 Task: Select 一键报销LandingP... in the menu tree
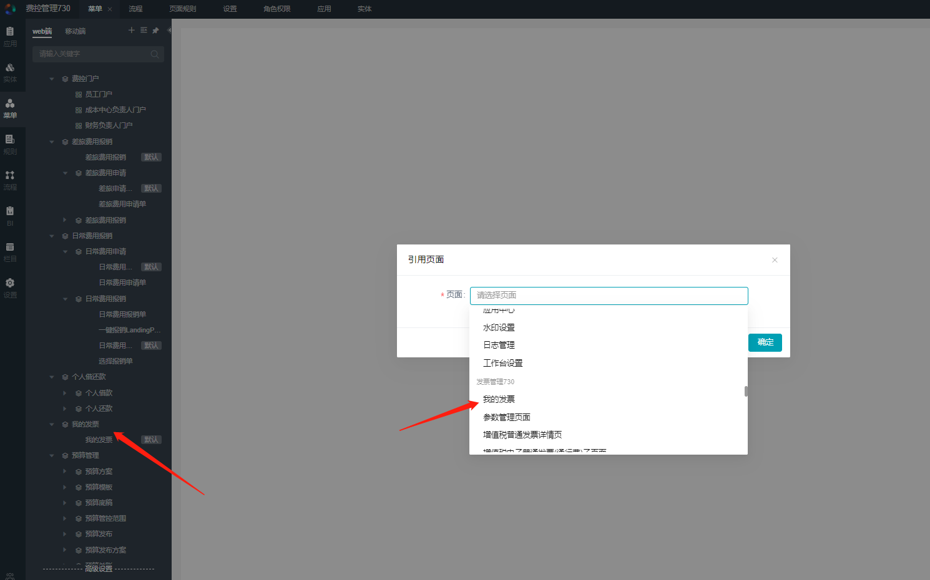(130, 331)
